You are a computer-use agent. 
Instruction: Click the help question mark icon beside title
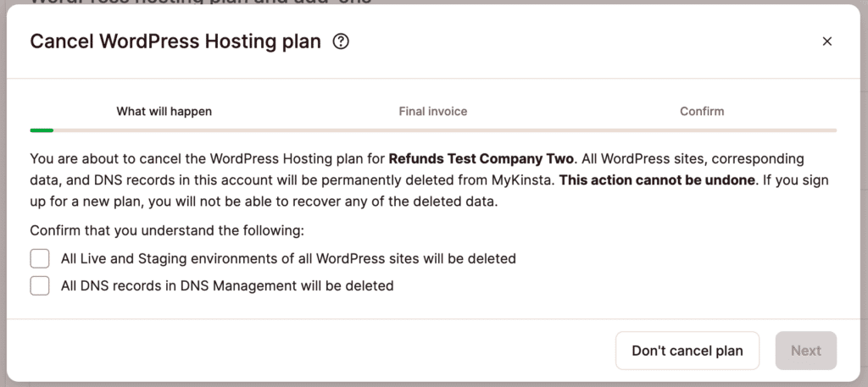(x=341, y=41)
